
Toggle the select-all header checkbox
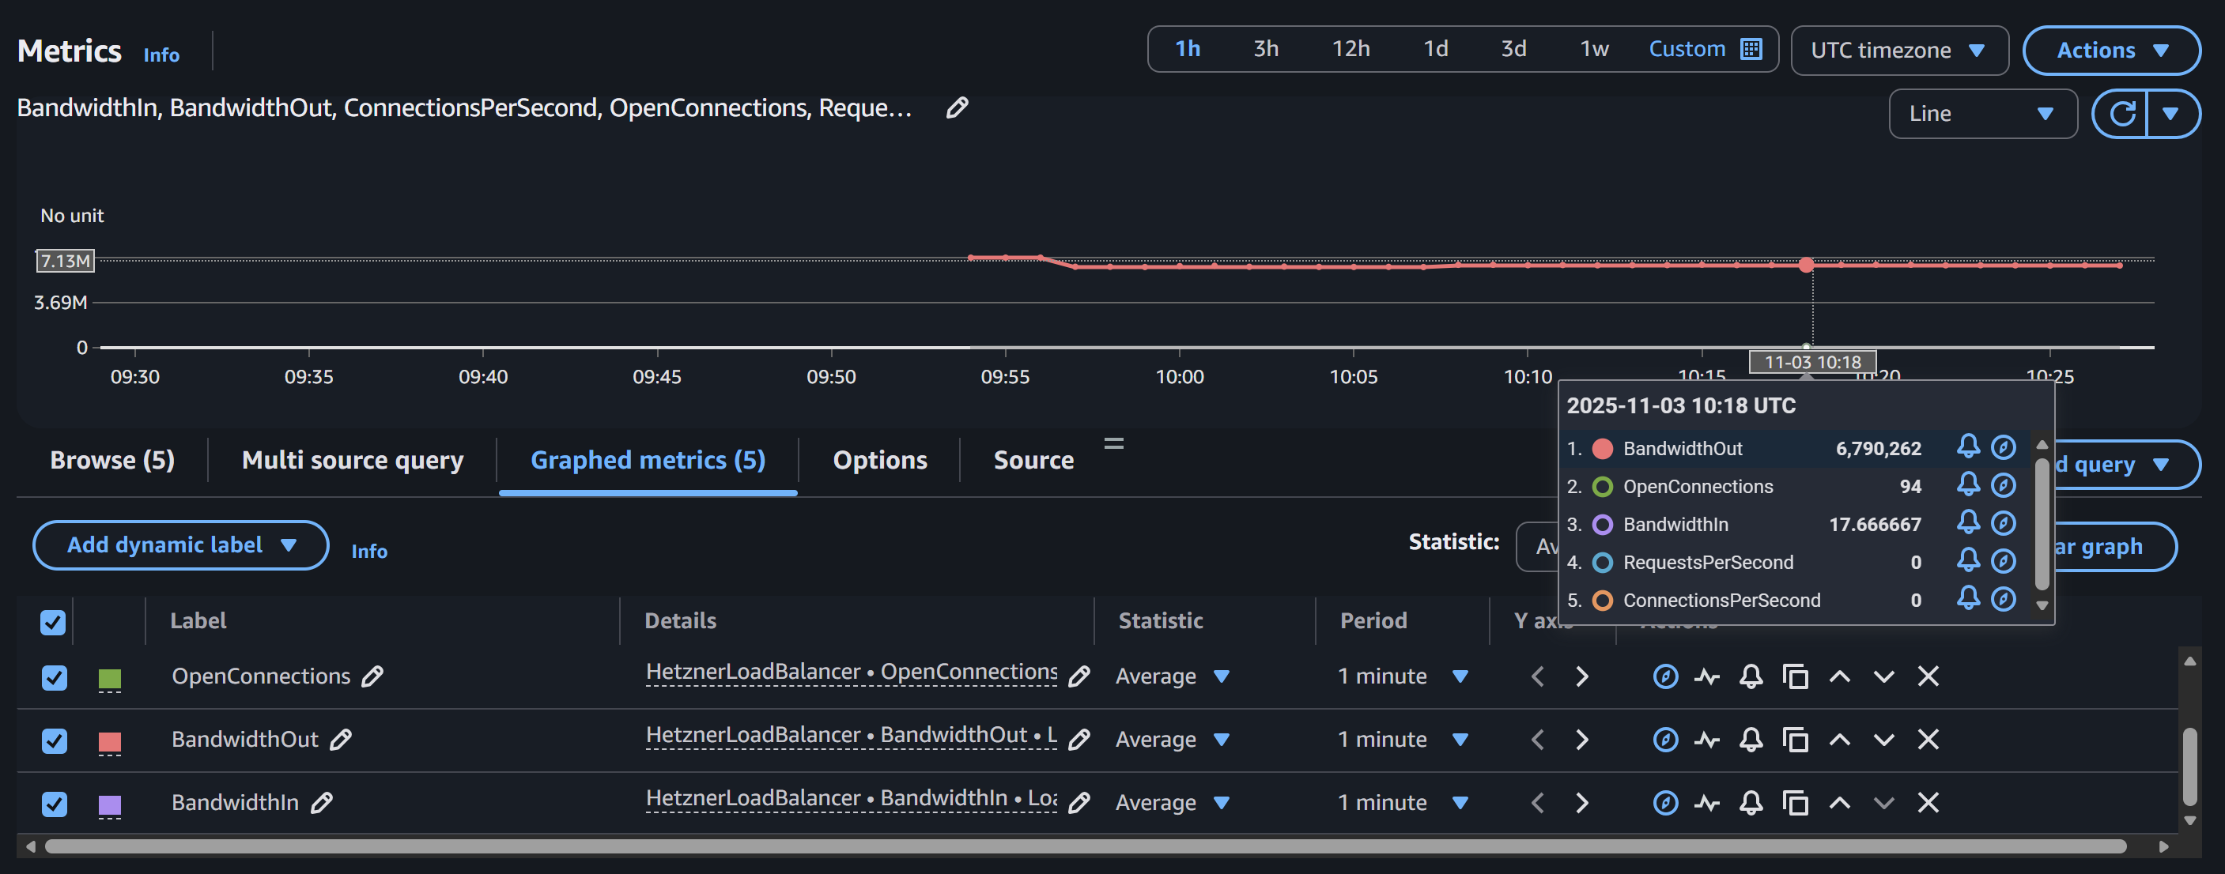(53, 623)
